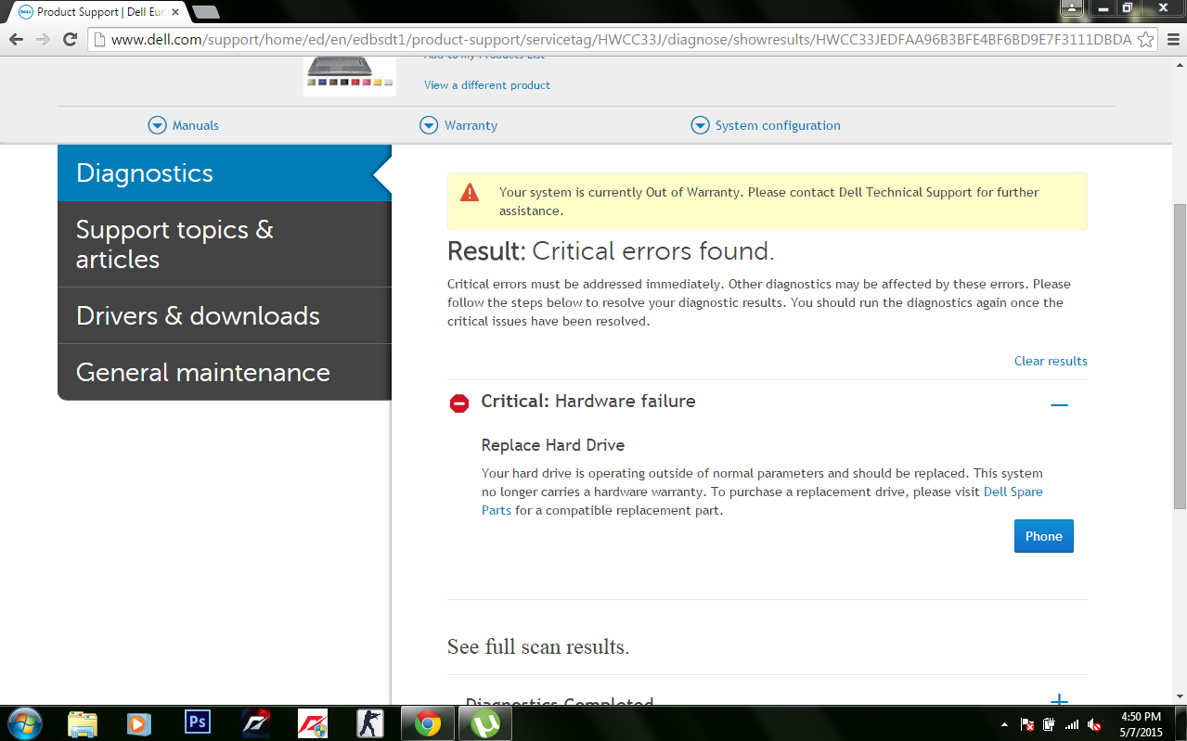Click the page vertical scrollbar
This screenshot has width=1187, height=741.
click(1180, 355)
